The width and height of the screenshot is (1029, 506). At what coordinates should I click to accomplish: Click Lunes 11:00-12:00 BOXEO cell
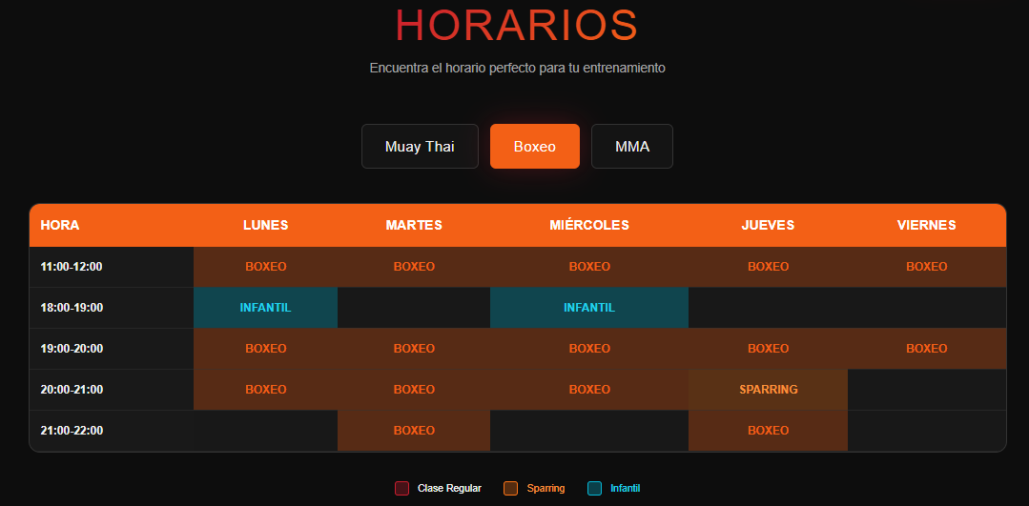point(266,267)
